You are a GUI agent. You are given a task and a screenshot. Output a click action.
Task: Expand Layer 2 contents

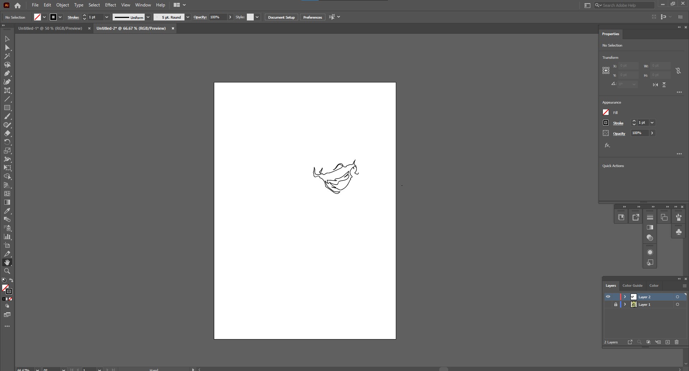click(x=625, y=297)
